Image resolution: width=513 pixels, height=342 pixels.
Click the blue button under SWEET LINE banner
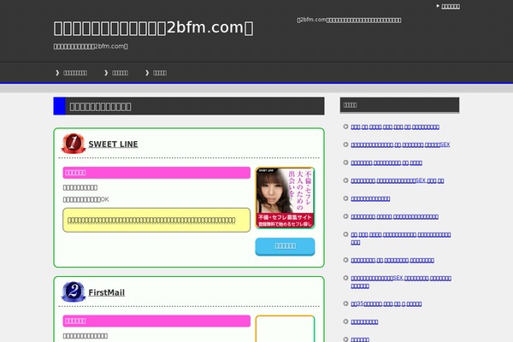tap(285, 246)
